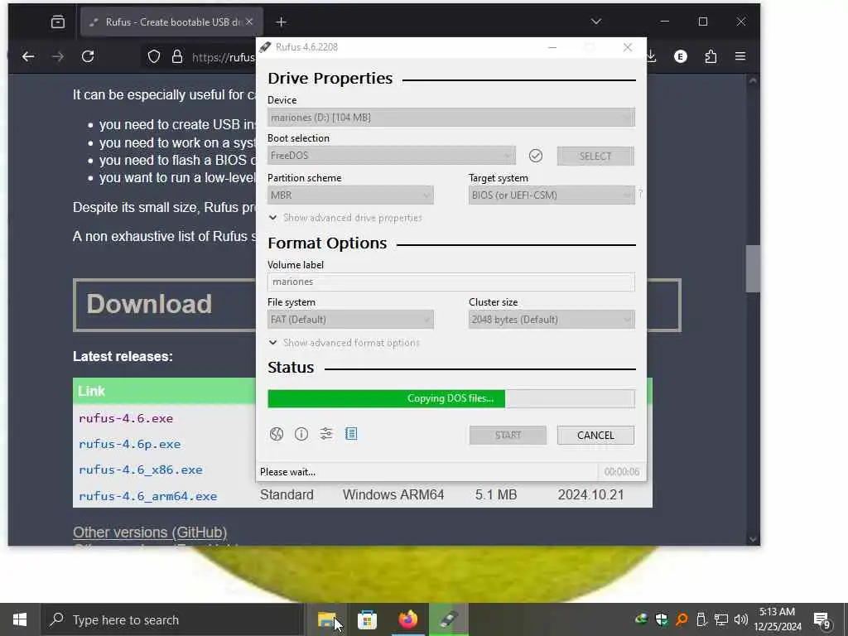848x636 pixels.
Task: Open Firefox View icon
Action: click(x=58, y=22)
